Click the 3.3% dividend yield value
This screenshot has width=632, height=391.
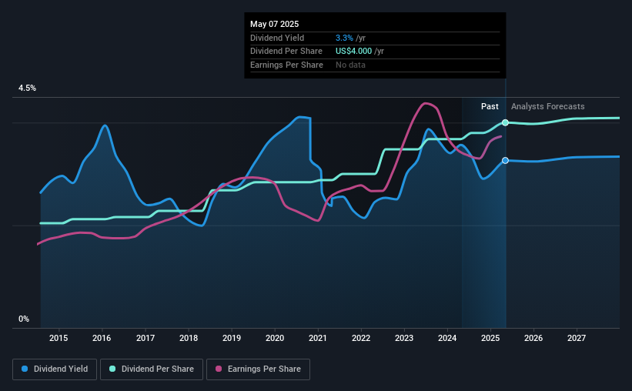[x=344, y=38]
